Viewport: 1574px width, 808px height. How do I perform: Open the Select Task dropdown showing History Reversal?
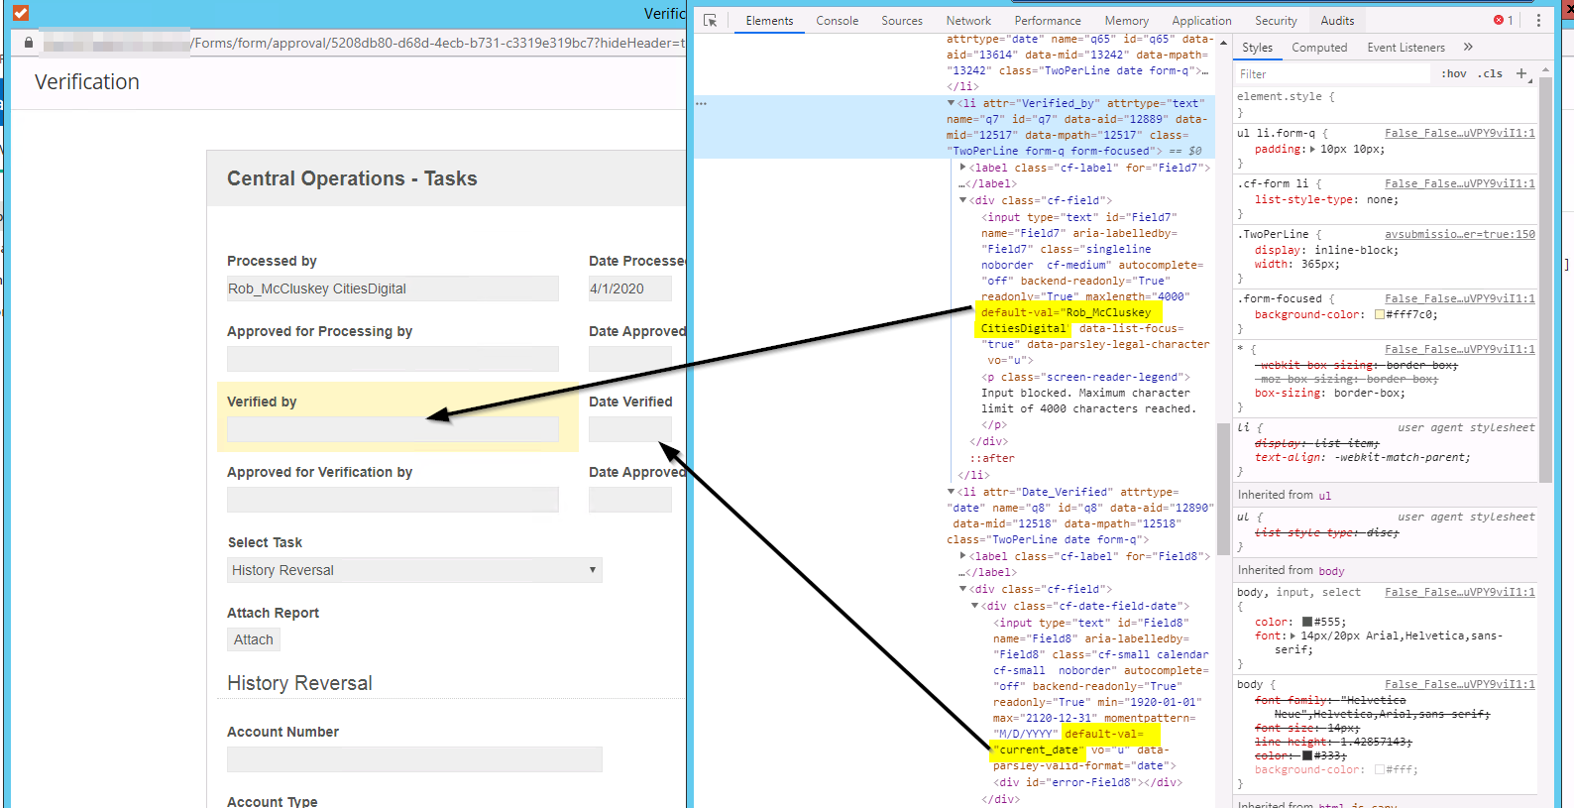point(414,570)
